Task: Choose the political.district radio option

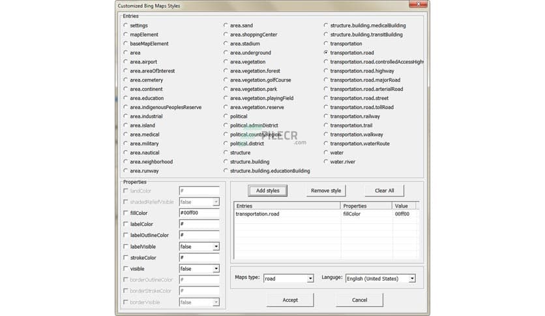Action: click(x=226, y=144)
